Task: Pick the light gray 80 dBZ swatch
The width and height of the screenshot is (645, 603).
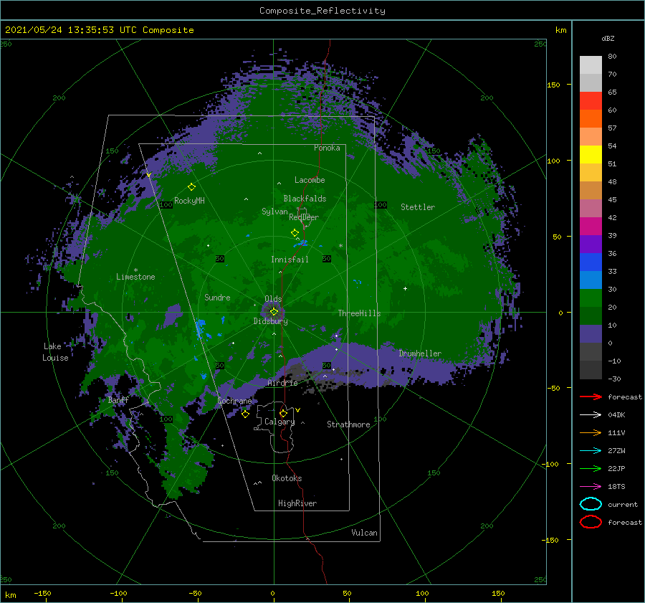Action: tap(591, 65)
